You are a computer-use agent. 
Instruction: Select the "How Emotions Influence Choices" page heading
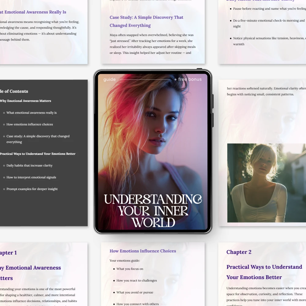point(143,251)
